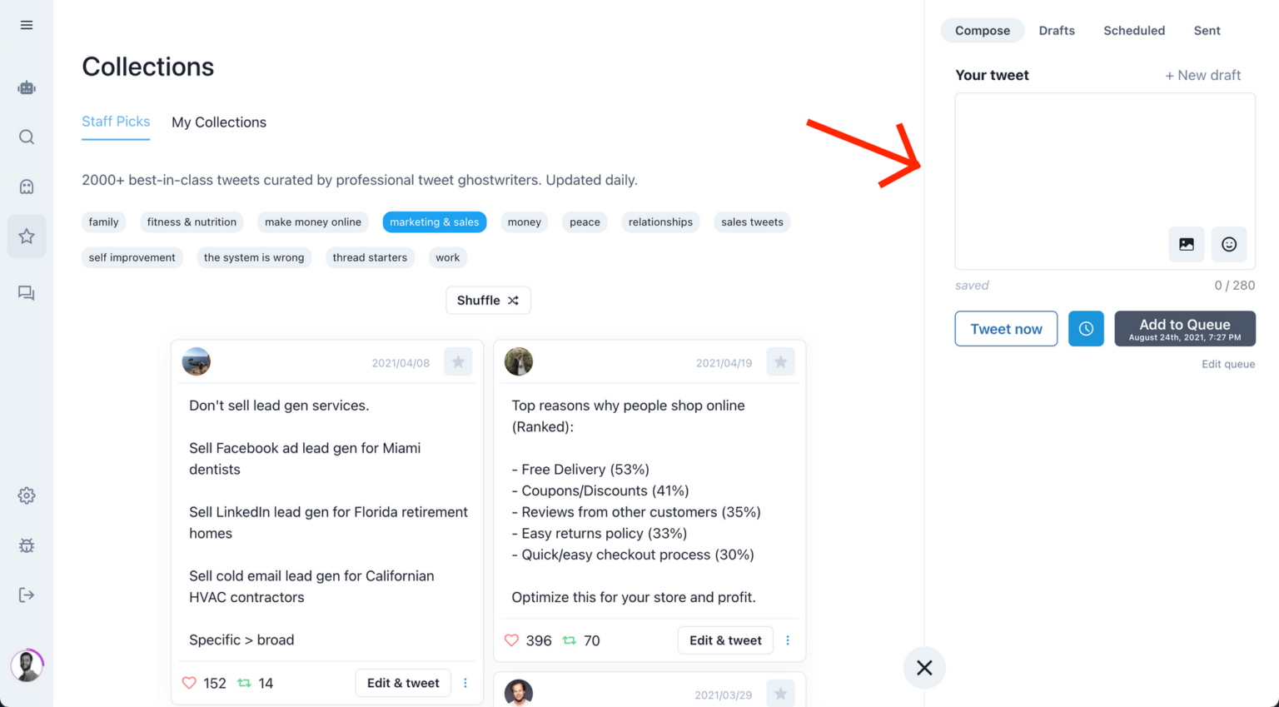Open the emoji picker in the composer
Viewport: 1279px width, 707px height.
pyautogui.click(x=1229, y=244)
